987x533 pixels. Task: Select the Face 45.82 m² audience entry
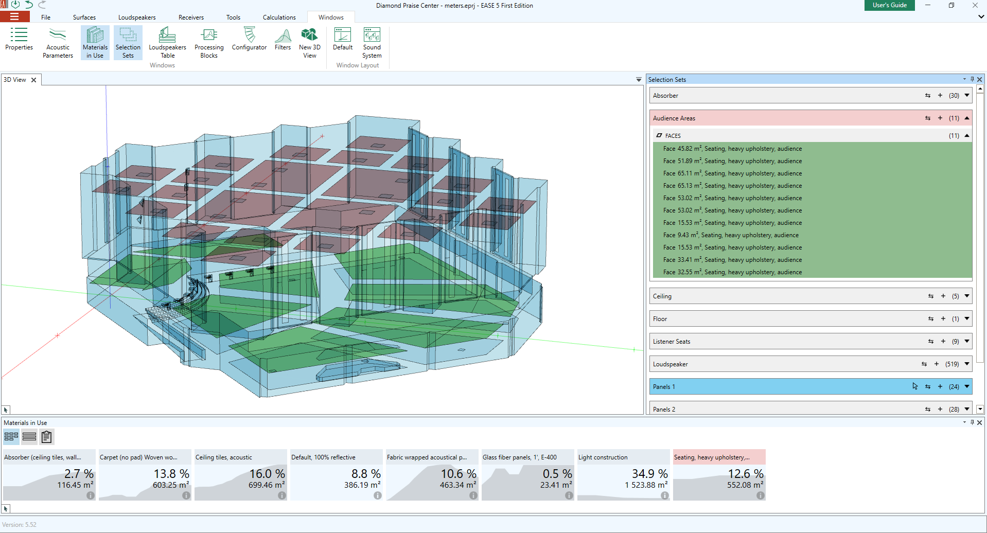pyautogui.click(x=732, y=148)
